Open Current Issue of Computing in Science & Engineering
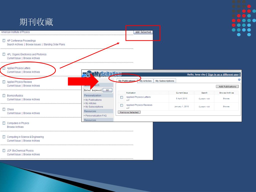 tap(14, 140)
